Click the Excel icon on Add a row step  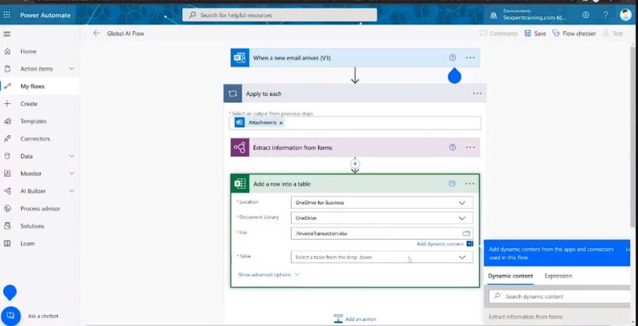coord(240,184)
